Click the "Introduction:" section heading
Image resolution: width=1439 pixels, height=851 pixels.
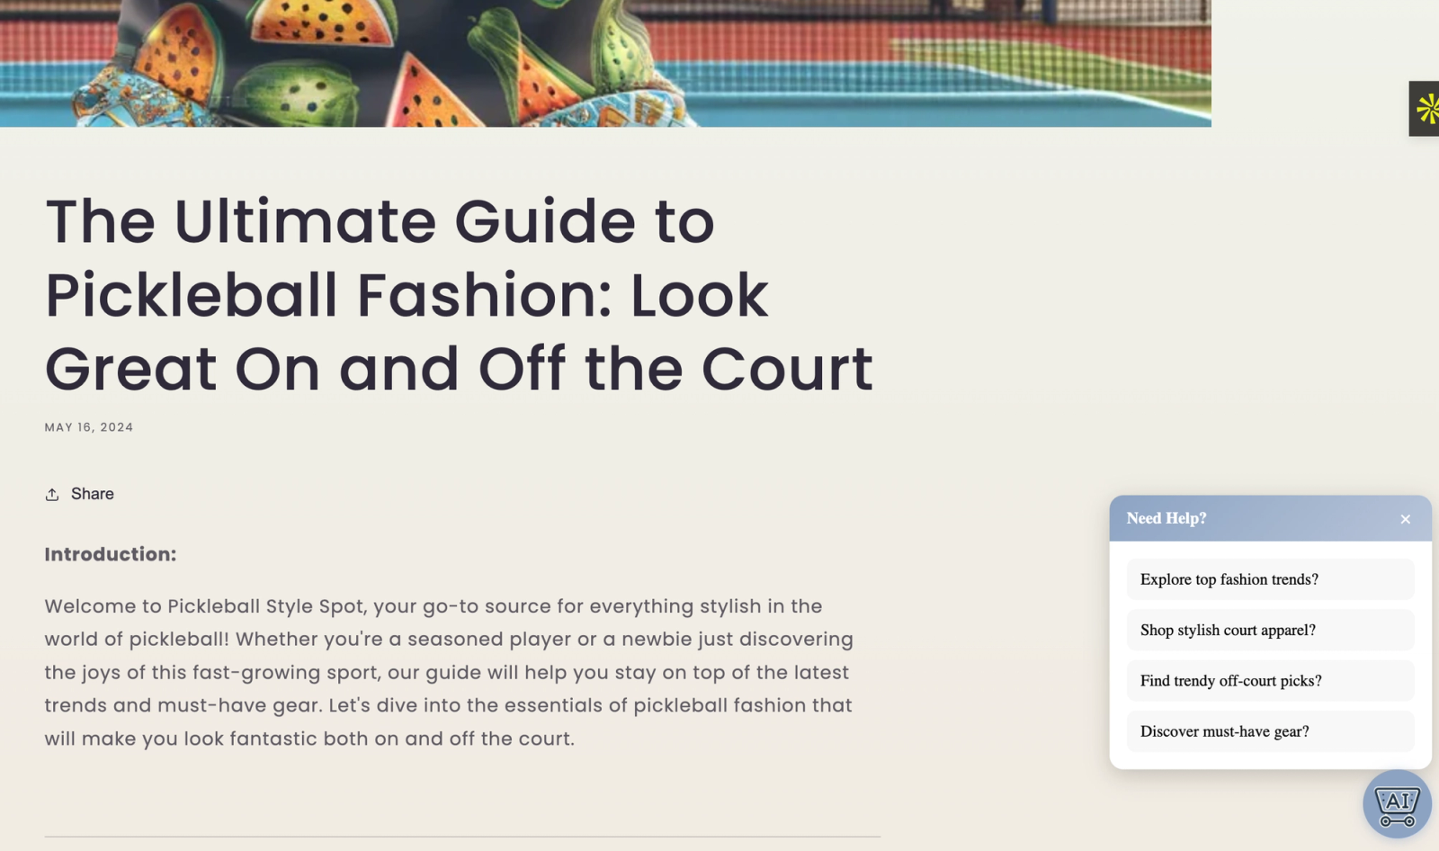pyautogui.click(x=111, y=554)
